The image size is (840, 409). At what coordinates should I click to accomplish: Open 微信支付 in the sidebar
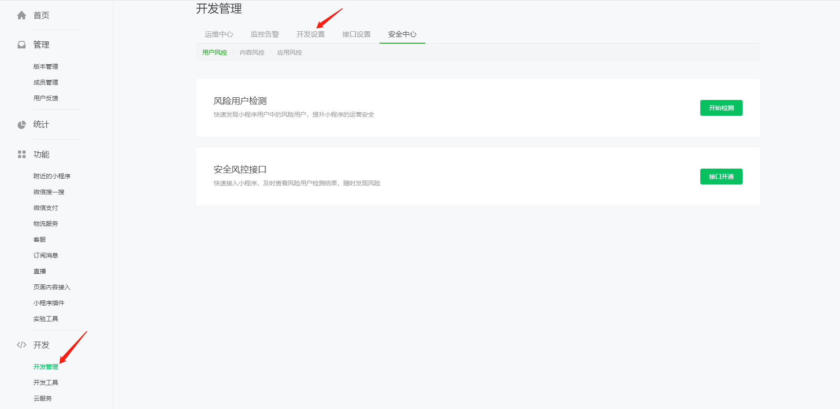point(46,208)
